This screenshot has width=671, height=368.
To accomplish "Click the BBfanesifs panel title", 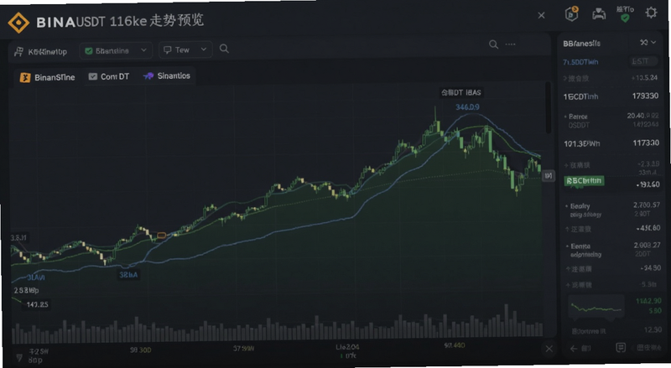I will [581, 44].
